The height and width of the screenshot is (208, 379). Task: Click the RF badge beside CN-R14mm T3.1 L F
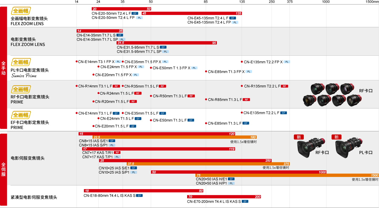pos(116,86)
